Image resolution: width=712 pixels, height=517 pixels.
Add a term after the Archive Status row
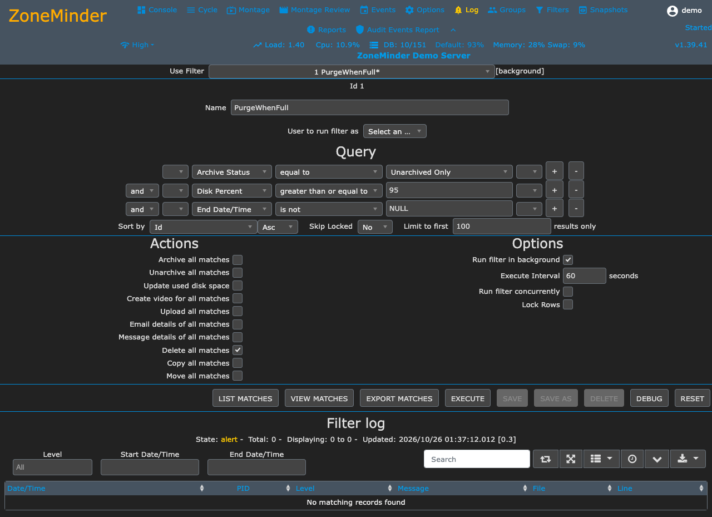click(555, 171)
